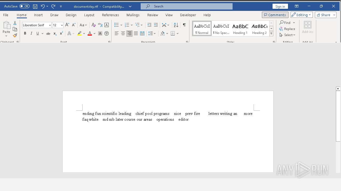Click the Search box in title bar
The width and height of the screenshot is (341, 191).
[186, 6]
